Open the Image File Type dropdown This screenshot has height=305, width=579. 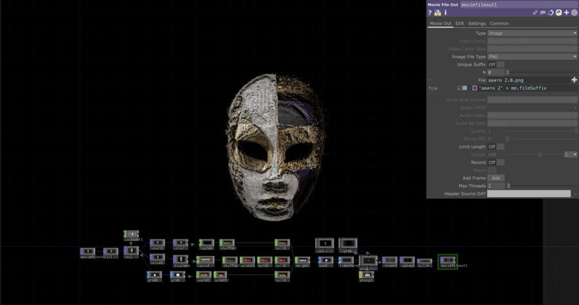(x=532, y=57)
